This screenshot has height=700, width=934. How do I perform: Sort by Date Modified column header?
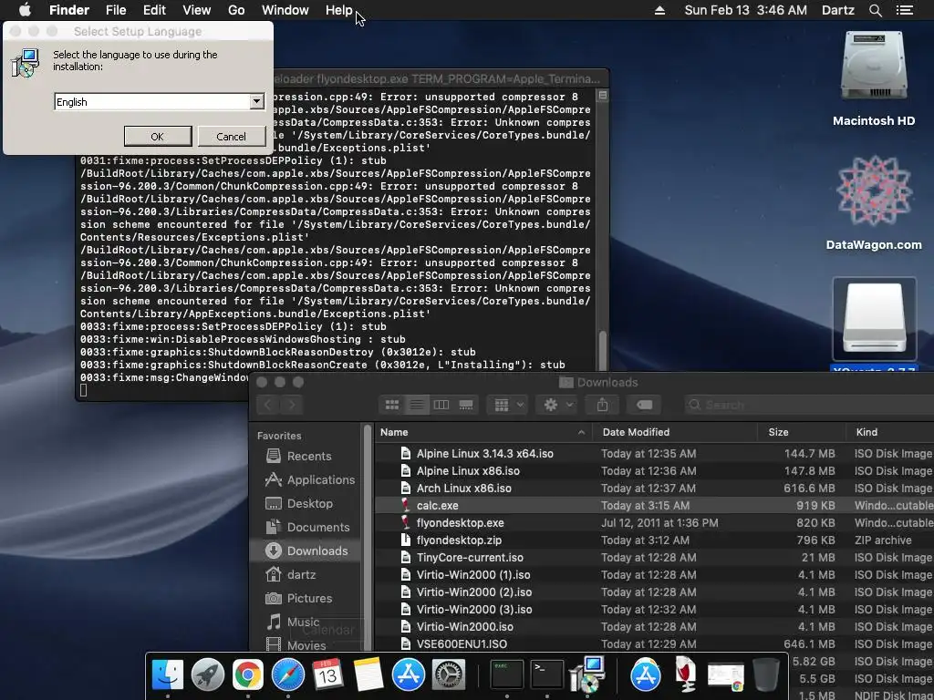pyautogui.click(x=674, y=432)
